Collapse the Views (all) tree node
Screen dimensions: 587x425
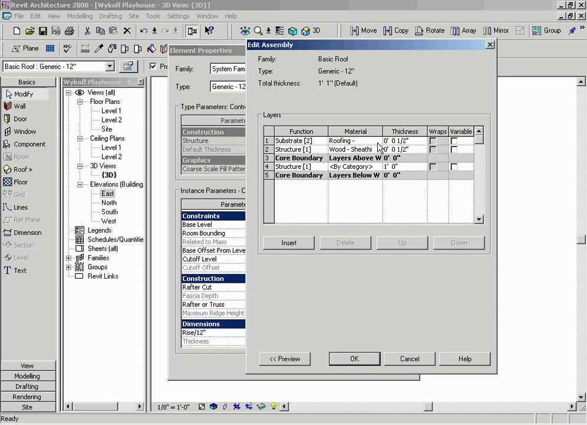(x=68, y=93)
